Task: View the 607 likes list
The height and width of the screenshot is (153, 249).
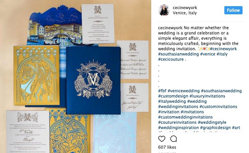Action: 167,147
